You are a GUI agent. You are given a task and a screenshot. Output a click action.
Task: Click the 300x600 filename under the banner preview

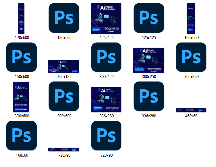point(22,116)
